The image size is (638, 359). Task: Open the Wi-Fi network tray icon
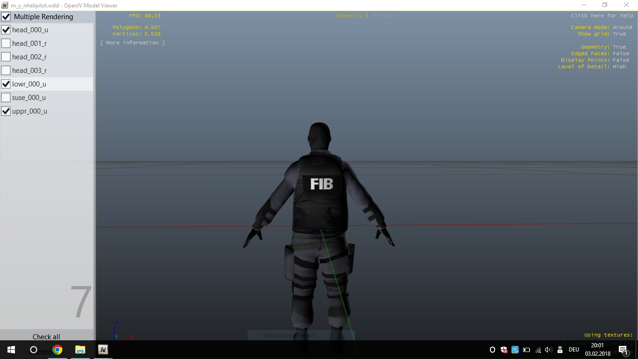pos(538,350)
